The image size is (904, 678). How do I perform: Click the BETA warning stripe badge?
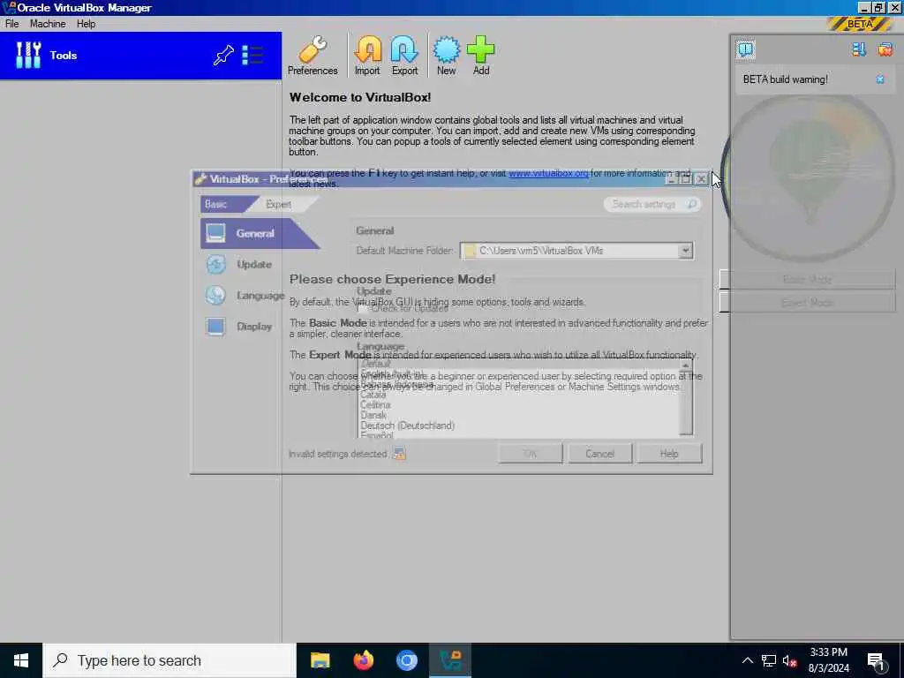(860, 24)
